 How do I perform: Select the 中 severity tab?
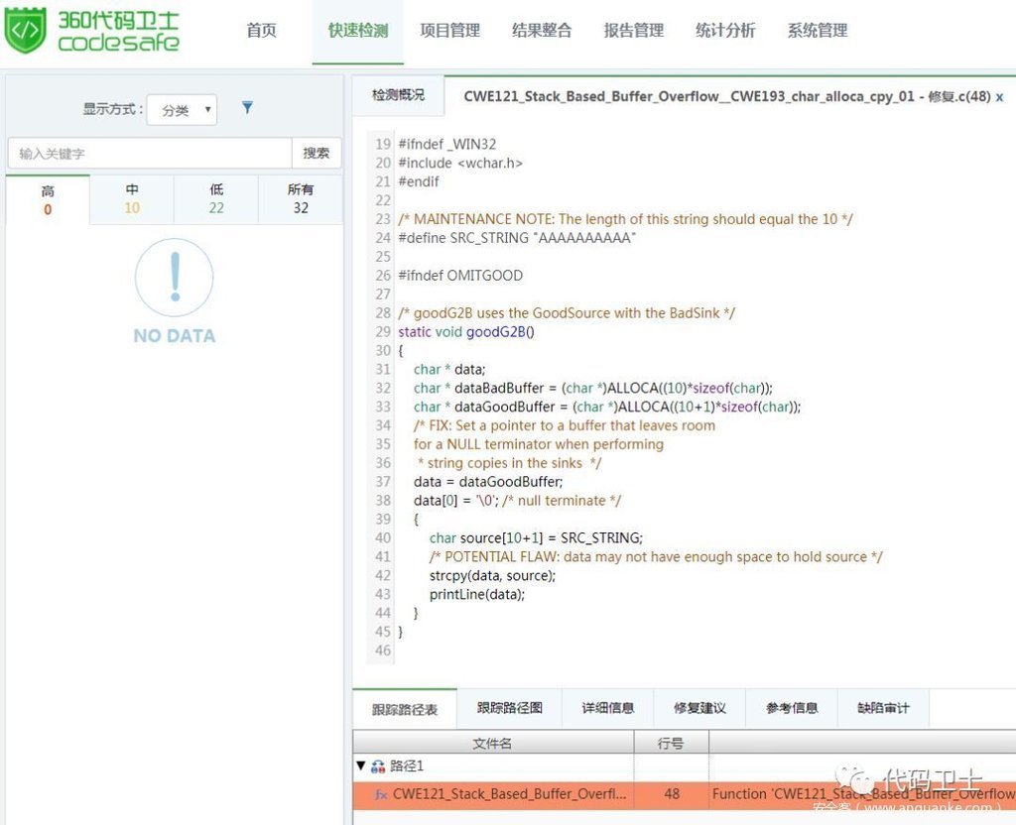(132, 198)
